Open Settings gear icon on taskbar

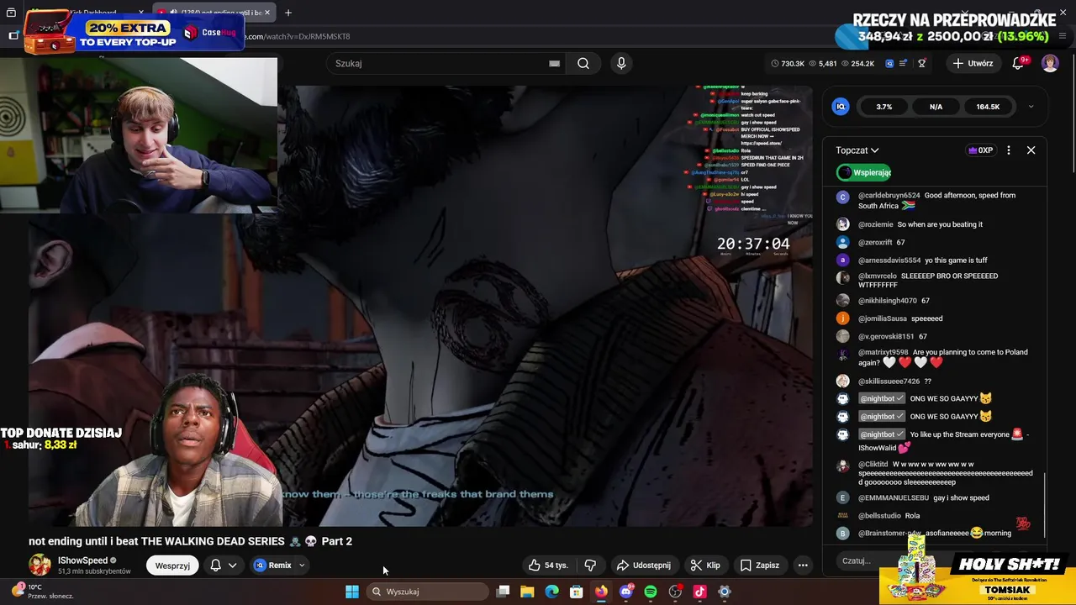pyautogui.click(x=725, y=592)
